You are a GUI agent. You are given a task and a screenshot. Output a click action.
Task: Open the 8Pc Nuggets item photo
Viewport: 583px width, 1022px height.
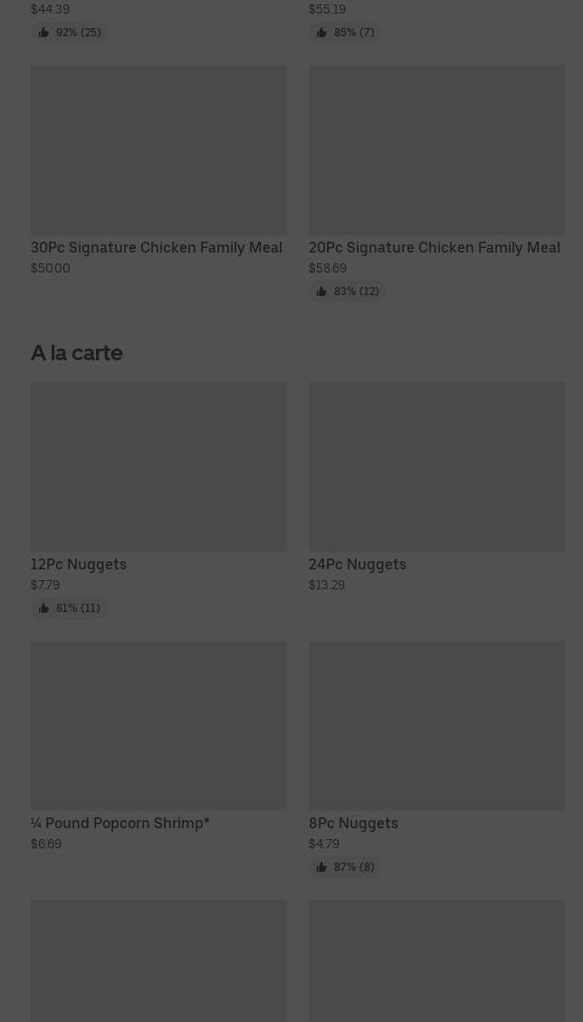[x=436, y=726]
